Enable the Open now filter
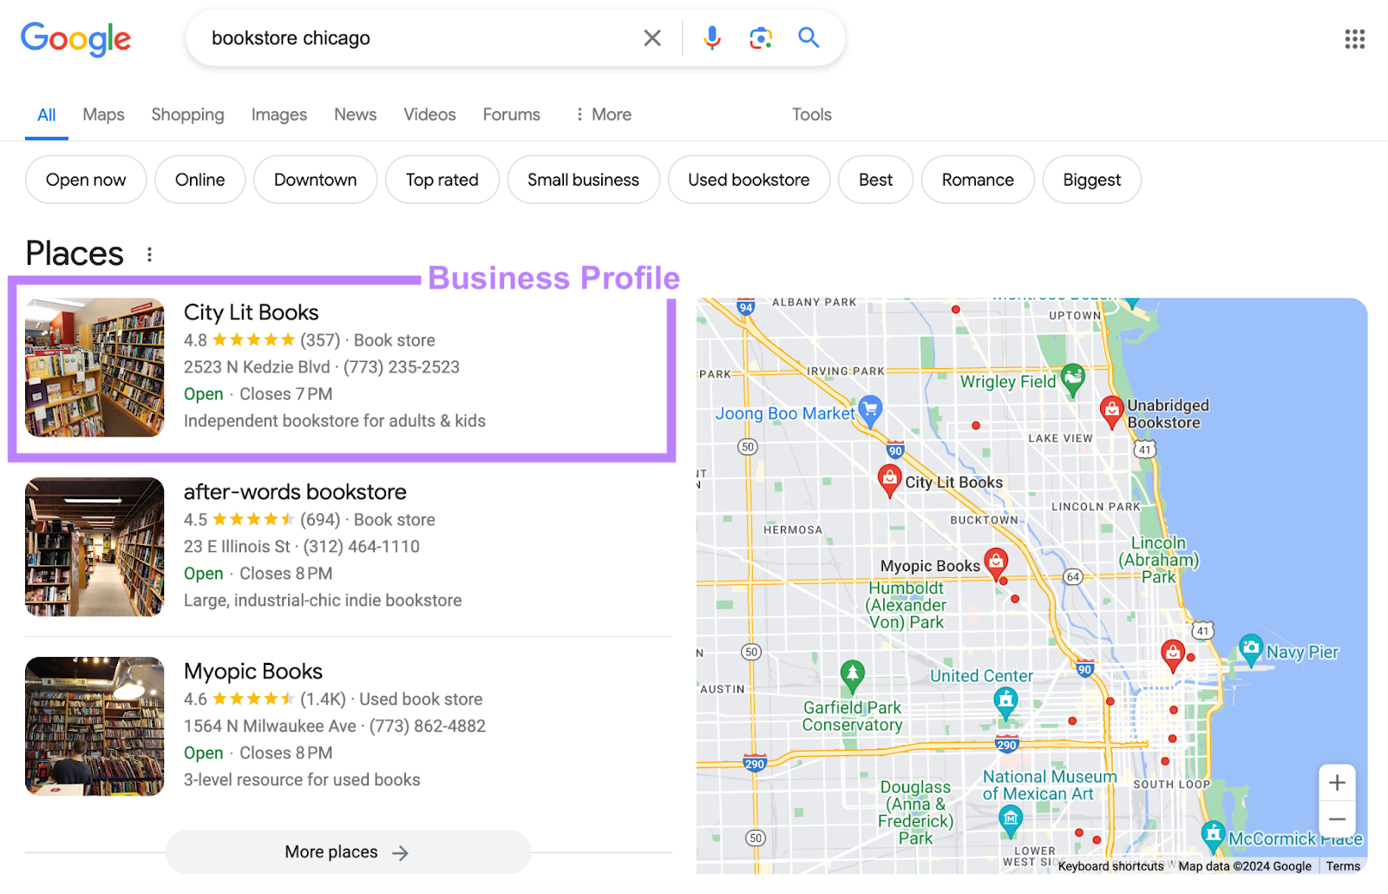This screenshot has height=894, width=1388. click(x=85, y=180)
